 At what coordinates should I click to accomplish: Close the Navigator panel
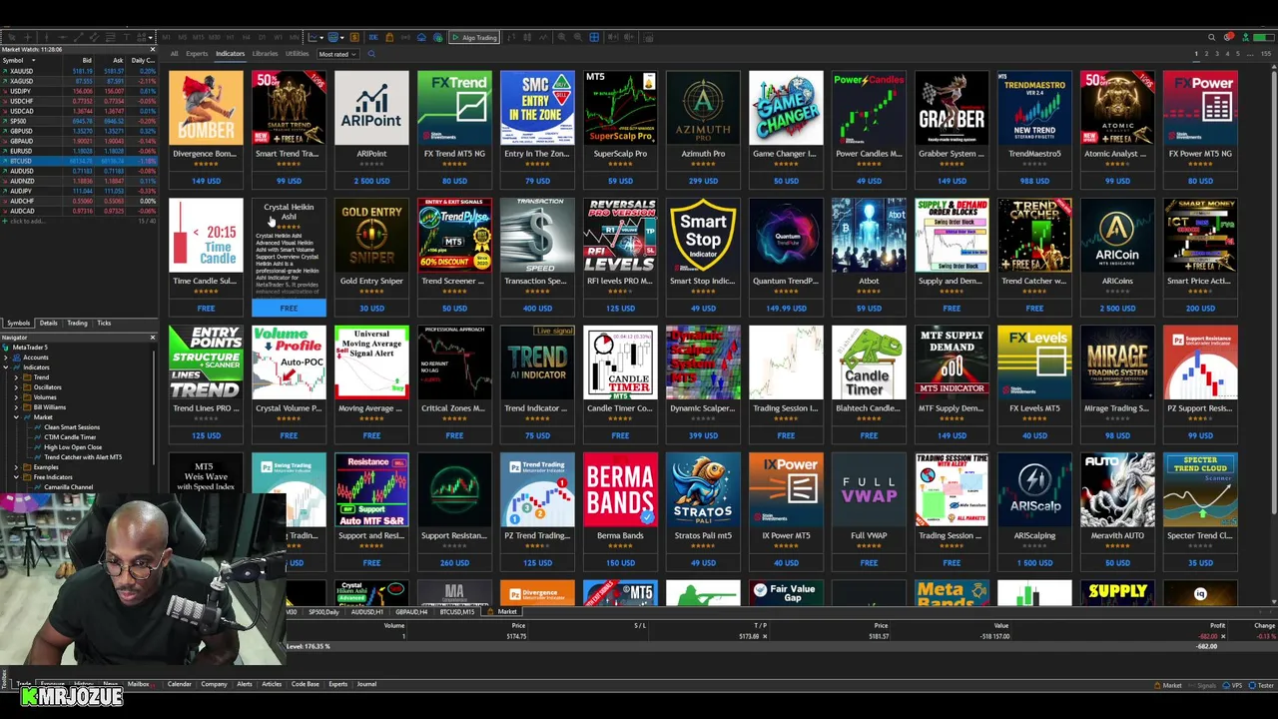click(153, 338)
